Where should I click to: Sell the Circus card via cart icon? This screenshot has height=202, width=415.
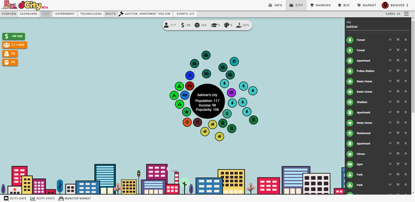(x=398, y=153)
